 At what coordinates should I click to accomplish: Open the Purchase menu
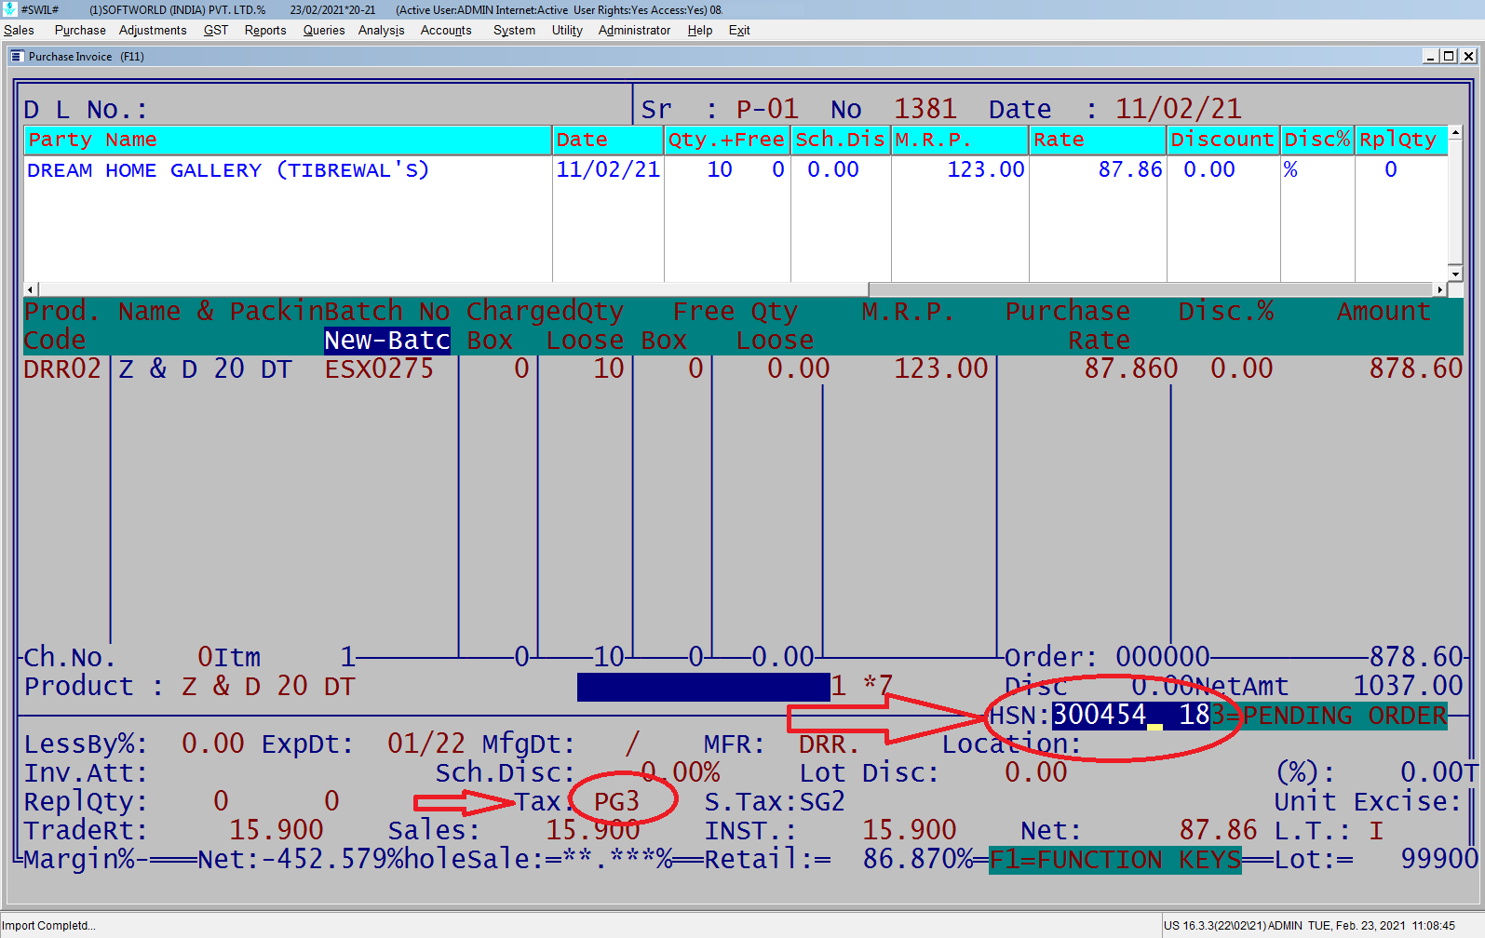pos(80,30)
